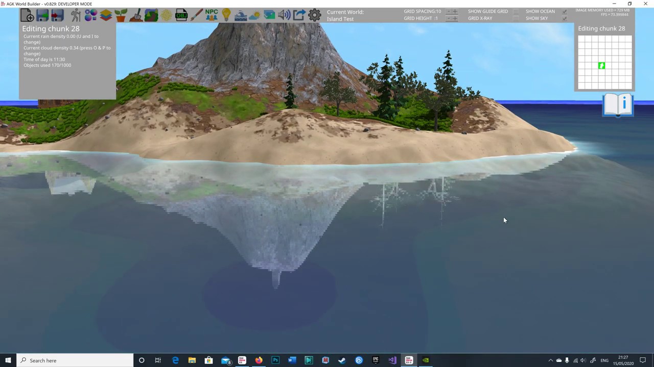This screenshot has width=654, height=367.
Task: Increase grid height with plus button
Action: 455,18
